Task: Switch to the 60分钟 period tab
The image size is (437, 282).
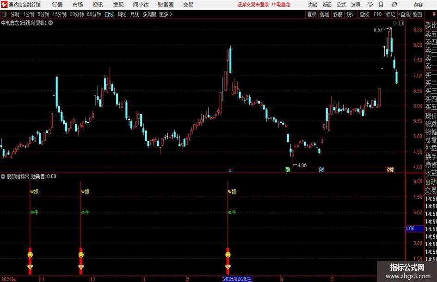Action: coord(94,14)
